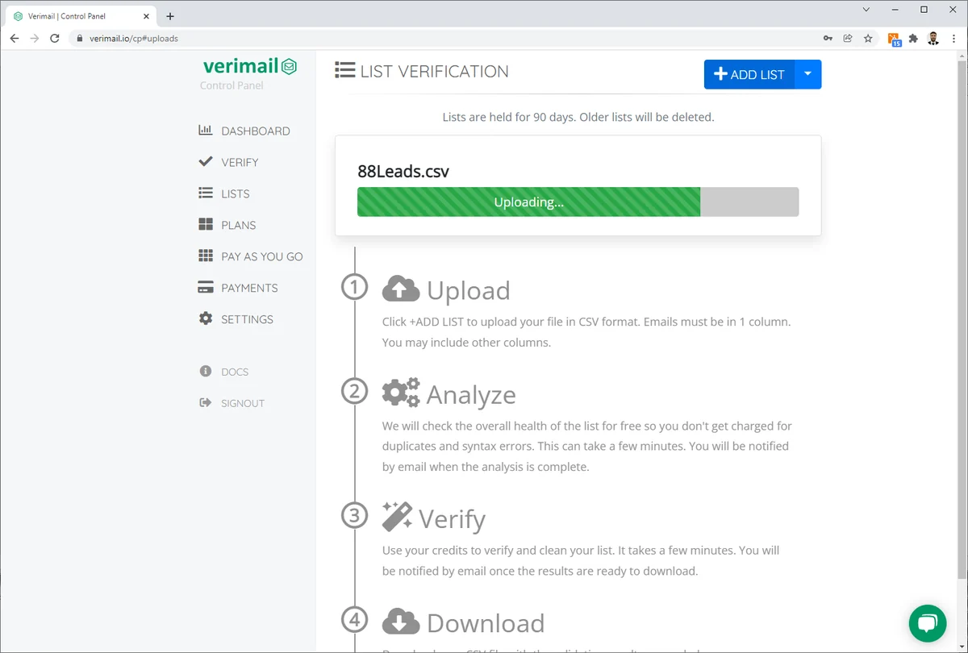Viewport: 968px width, 653px height.
Task: Open the Dashboard bar chart icon
Action: [x=206, y=131]
